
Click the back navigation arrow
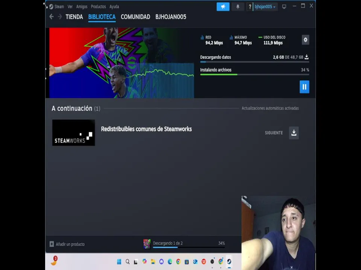(x=52, y=16)
